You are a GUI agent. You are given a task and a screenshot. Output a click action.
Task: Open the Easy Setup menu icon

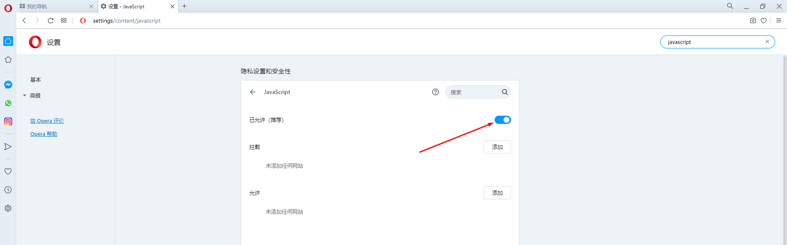779,21
